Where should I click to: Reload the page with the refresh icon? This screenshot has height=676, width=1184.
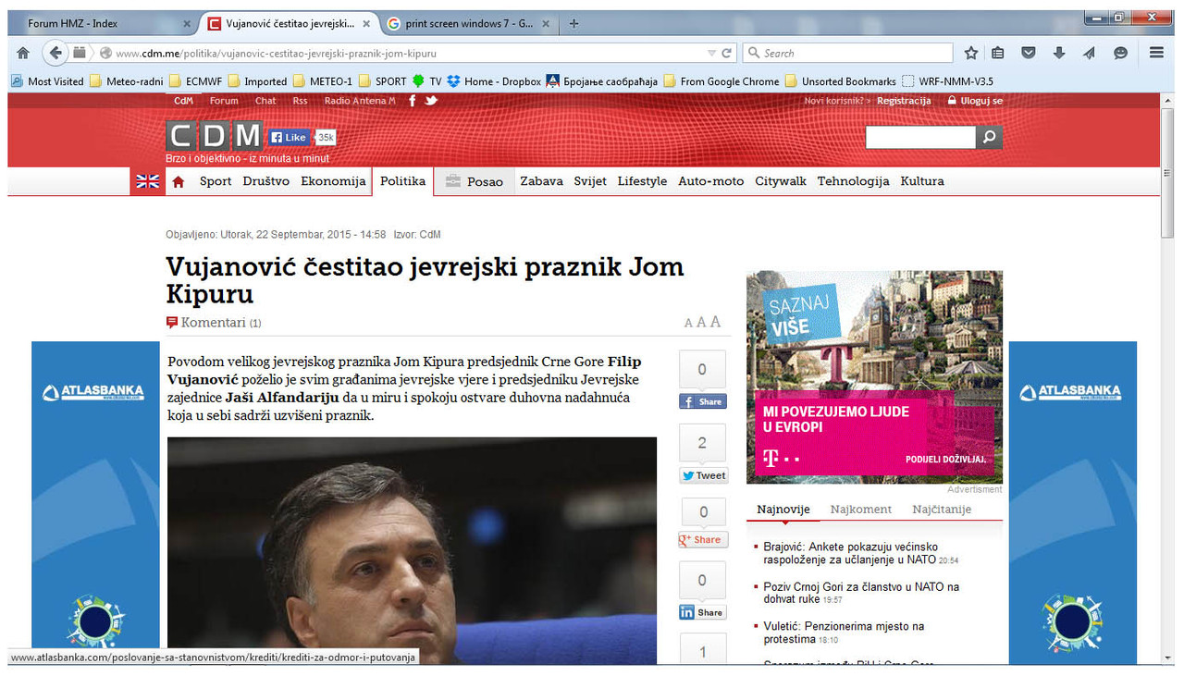coord(727,53)
